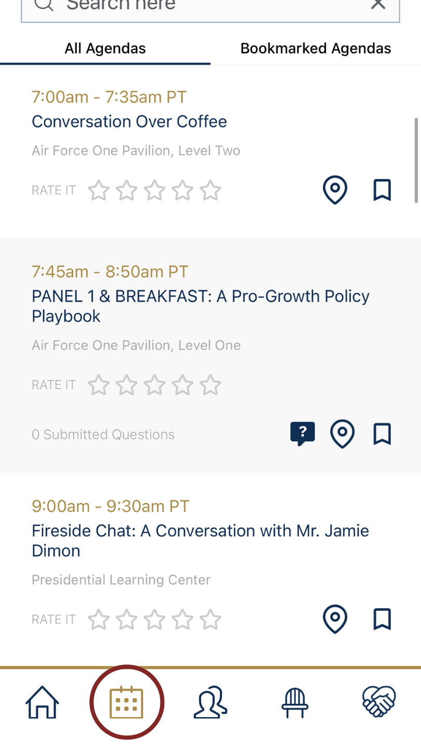Submit a question for Panel 1 session
Image resolution: width=421 pixels, height=750 pixels.
(x=302, y=434)
